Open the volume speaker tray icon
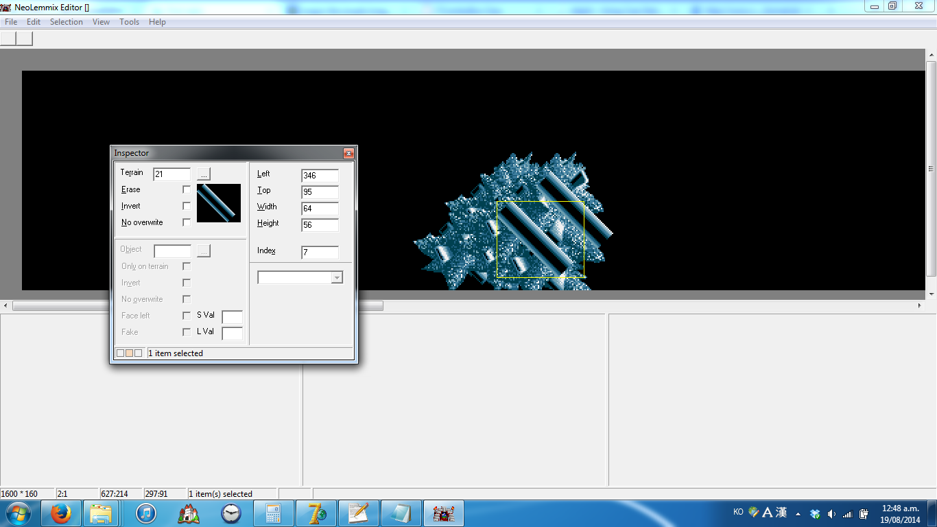937x527 pixels. point(831,513)
